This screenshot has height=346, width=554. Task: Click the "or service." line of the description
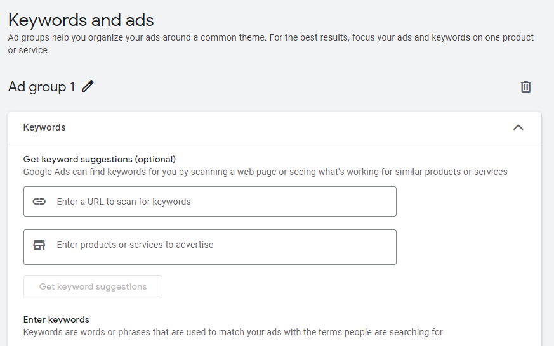point(29,50)
